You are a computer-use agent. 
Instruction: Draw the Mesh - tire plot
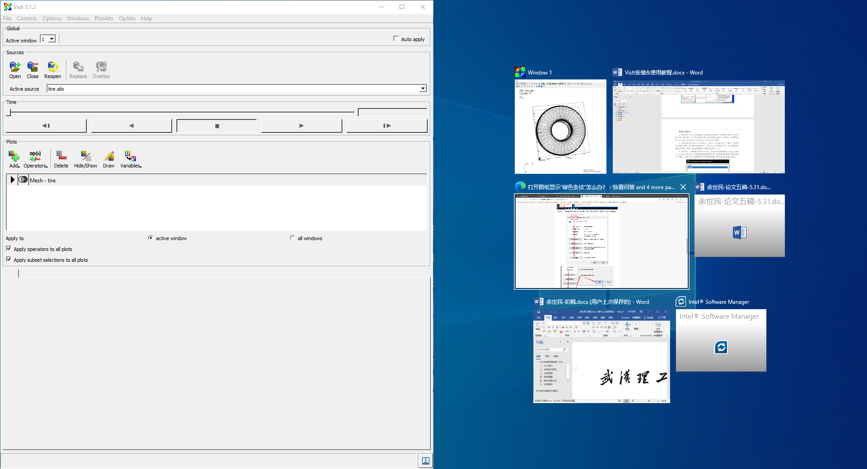(109, 159)
